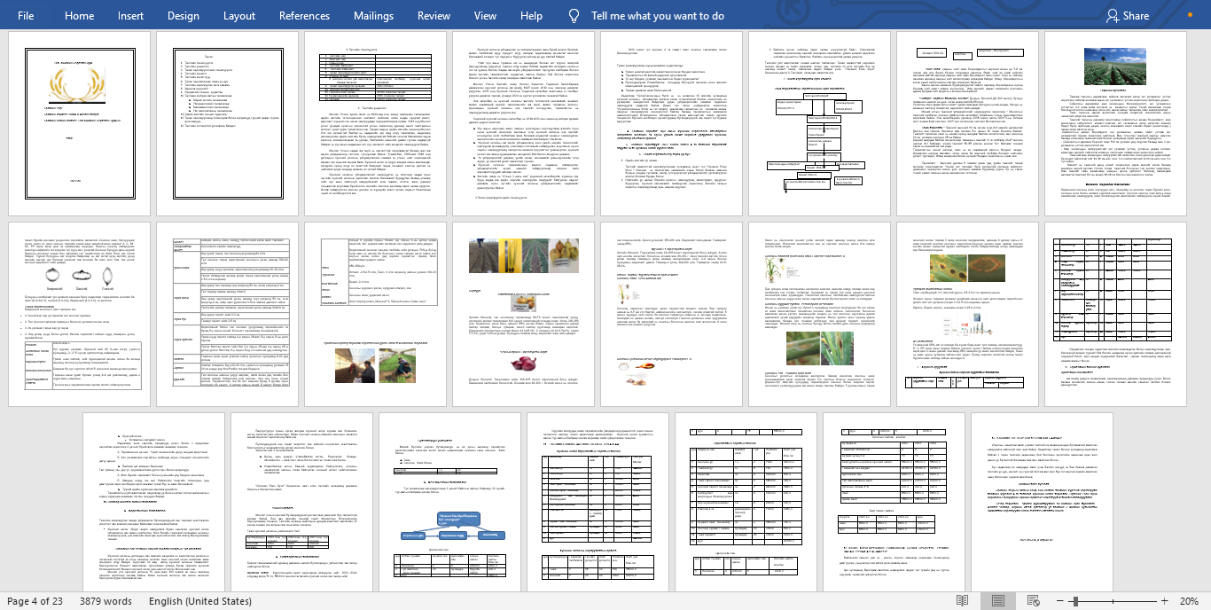Click the zoom out minus button
Screen dimensions: 1211x610
click(1061, 601)
